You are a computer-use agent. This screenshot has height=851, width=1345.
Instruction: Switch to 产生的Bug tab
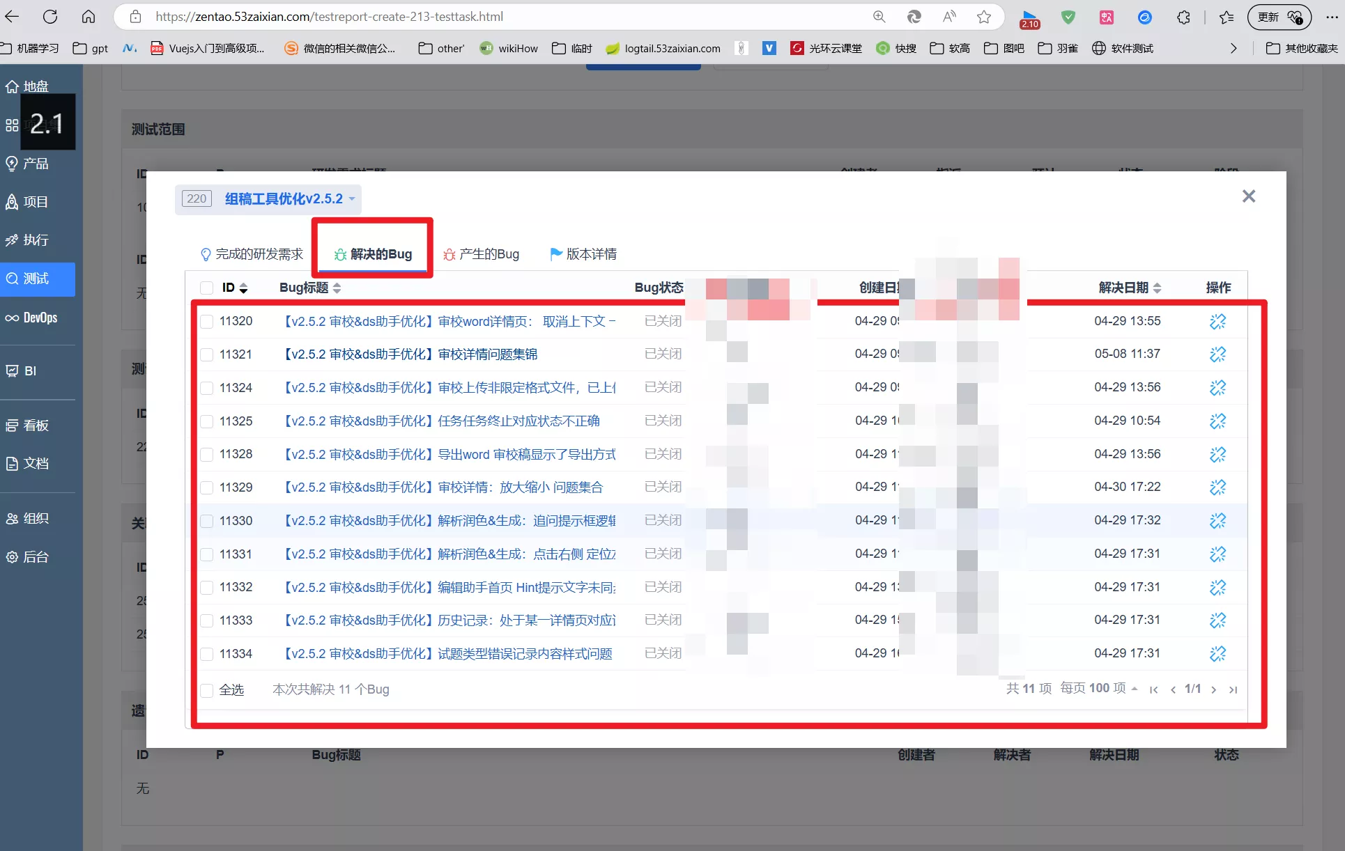point(482,254)
